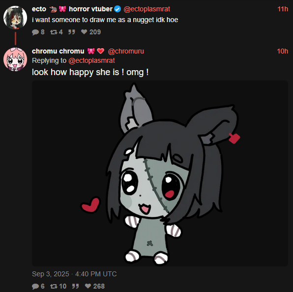Image resolution: width=293 pixels, height=292 pixels.
Task: Click quote icon on ecto's tweet
Action: [x=72, y=32]
